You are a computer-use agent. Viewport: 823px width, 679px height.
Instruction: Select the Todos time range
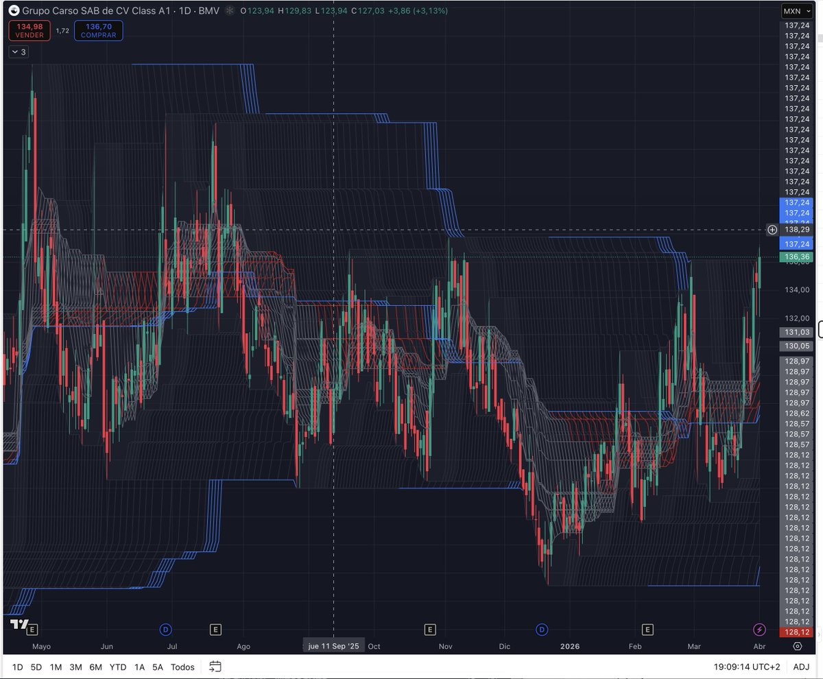point(182,667)
